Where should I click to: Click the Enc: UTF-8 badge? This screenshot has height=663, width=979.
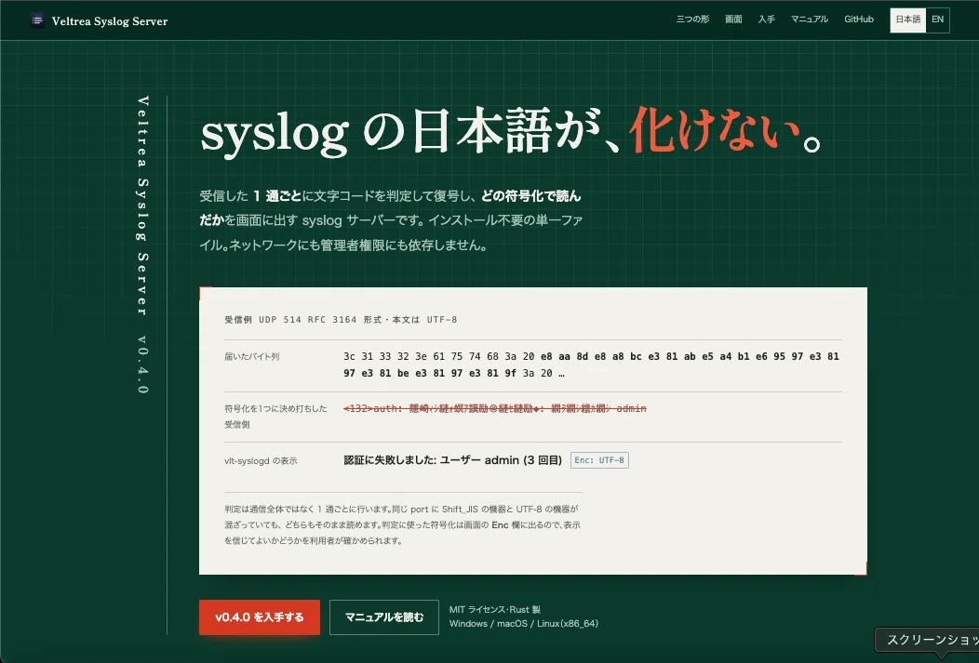(599, 460)
